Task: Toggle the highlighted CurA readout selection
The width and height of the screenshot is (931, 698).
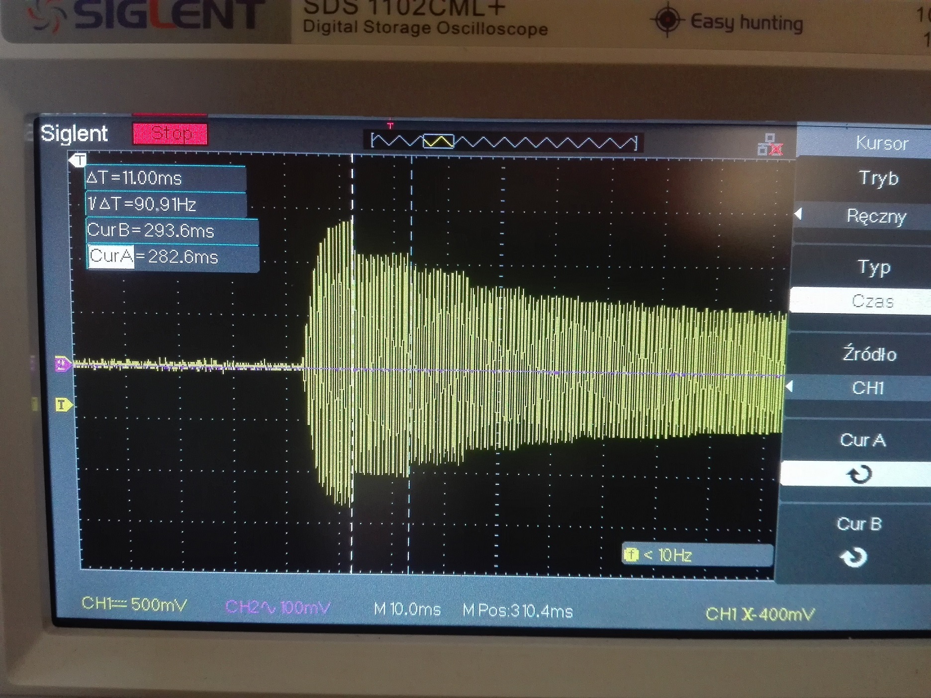Action: 111,257
